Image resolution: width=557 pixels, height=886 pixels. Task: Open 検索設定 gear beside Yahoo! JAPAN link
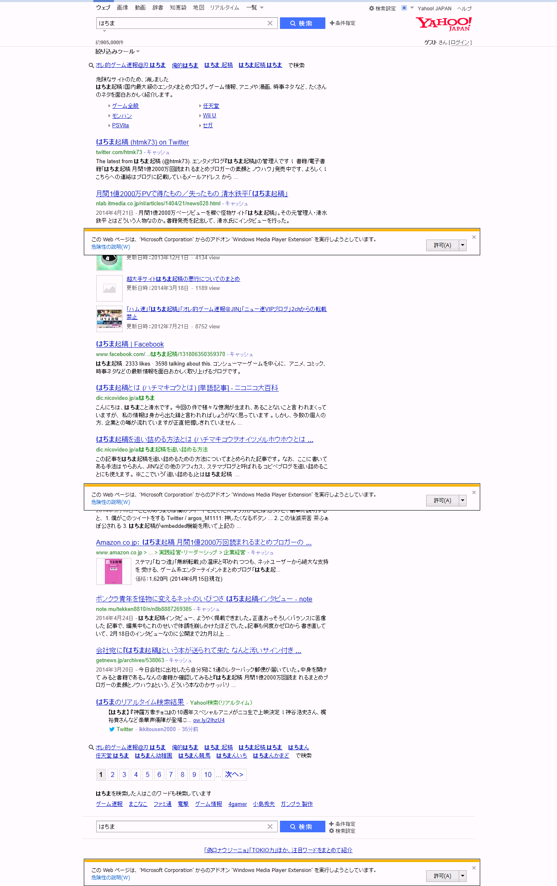coord(382,8)
